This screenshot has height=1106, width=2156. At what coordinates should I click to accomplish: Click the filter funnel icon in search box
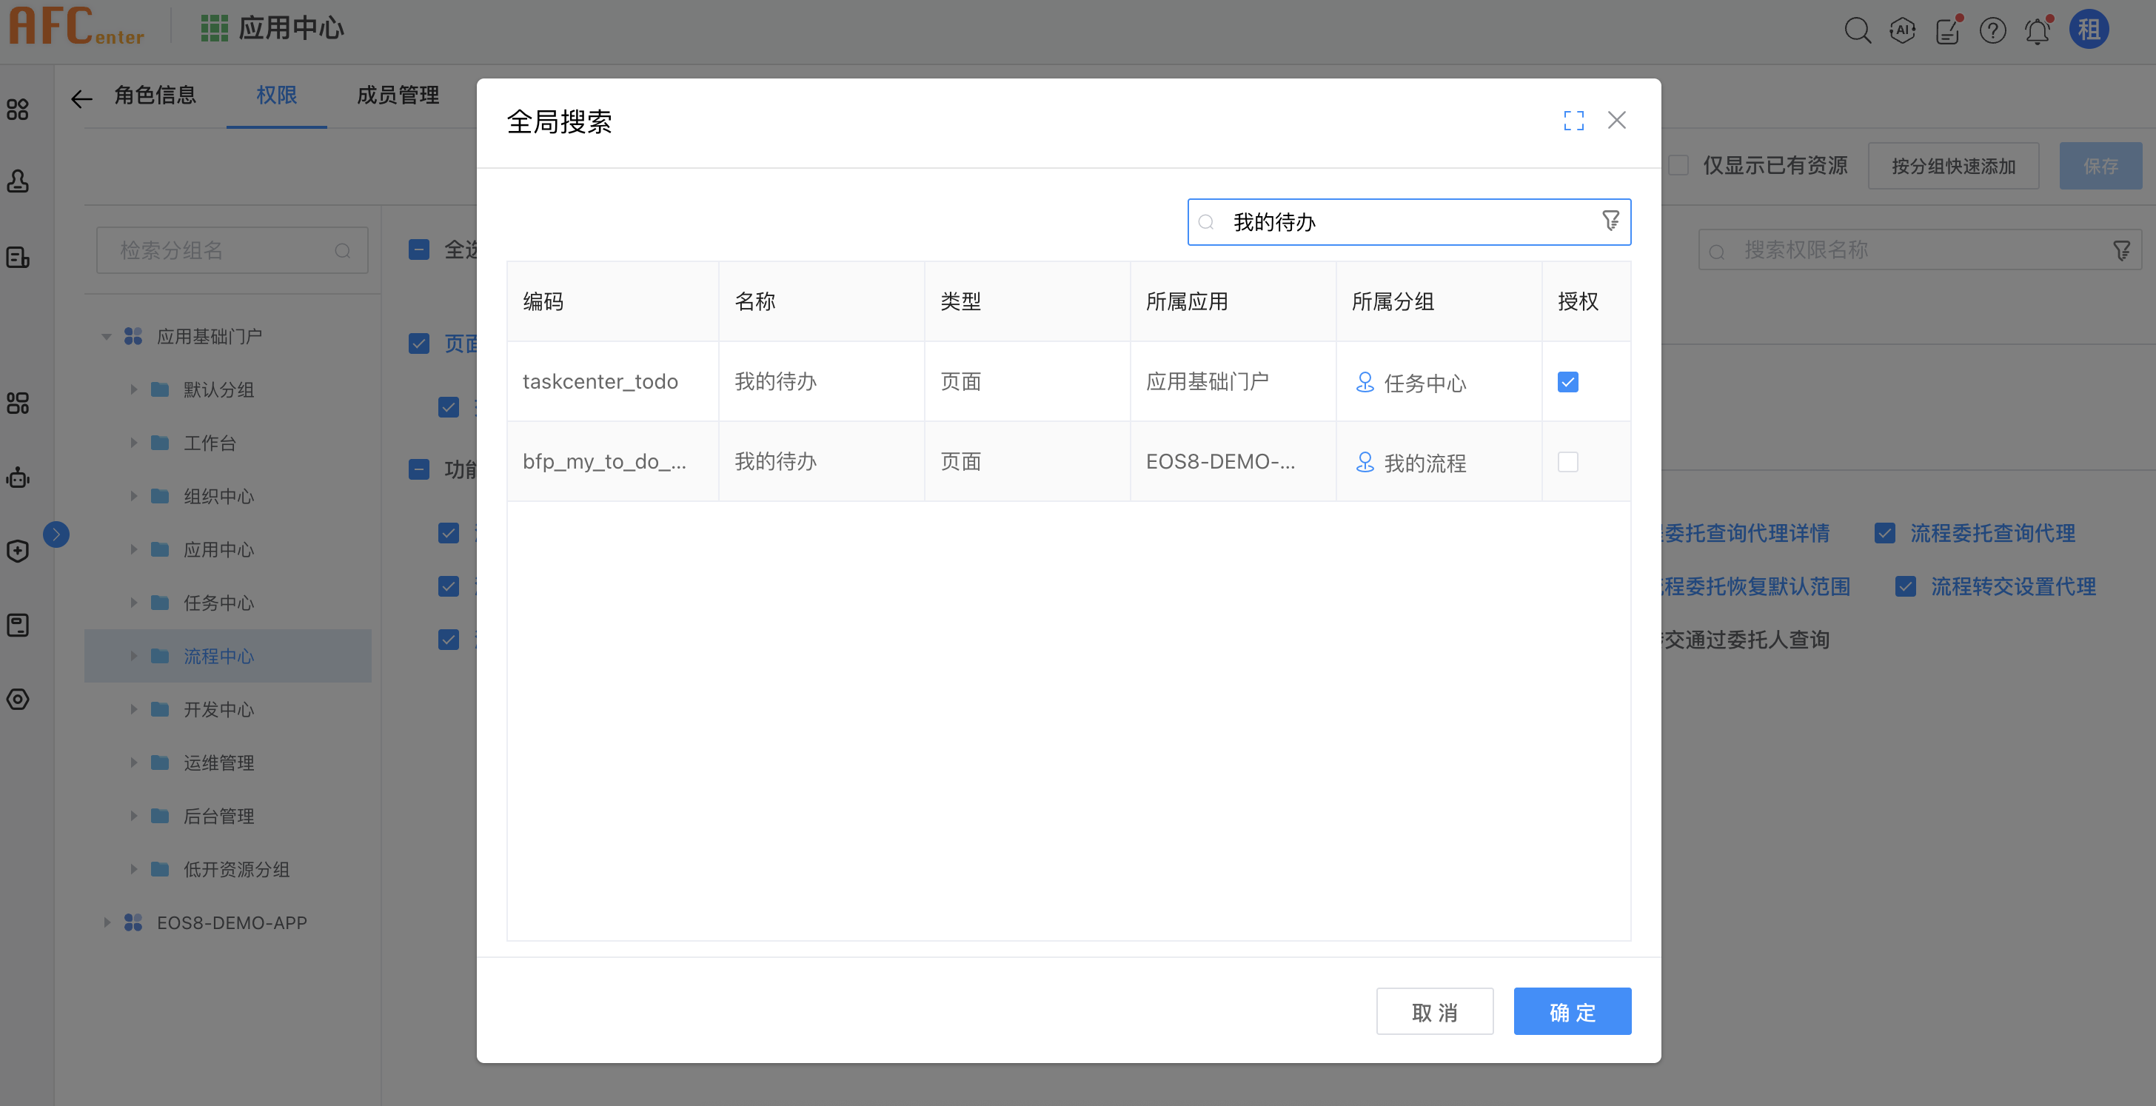(1610, 221)
